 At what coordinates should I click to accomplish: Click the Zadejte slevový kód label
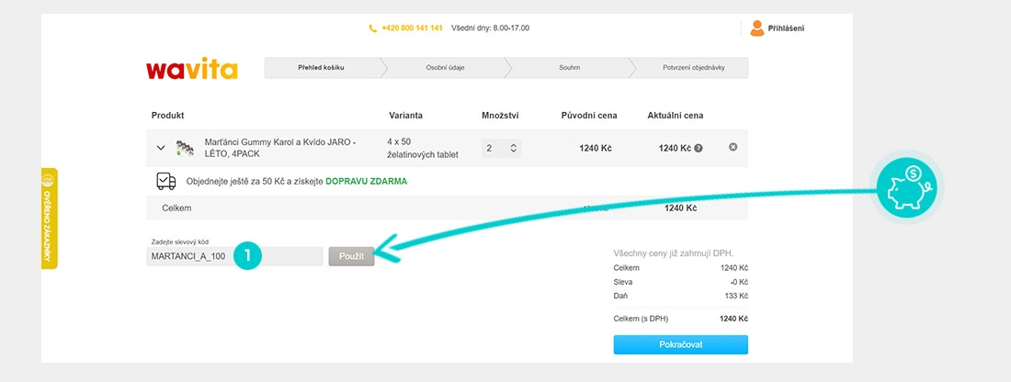[180, 242]
